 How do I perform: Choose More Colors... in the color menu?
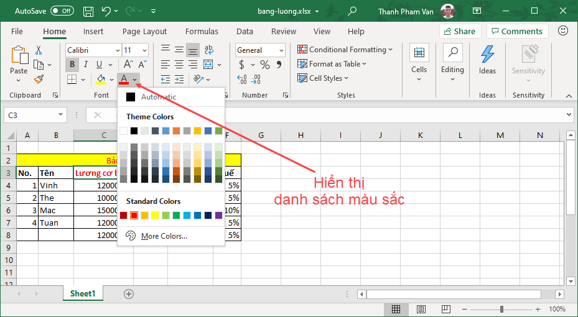[171, 236]
